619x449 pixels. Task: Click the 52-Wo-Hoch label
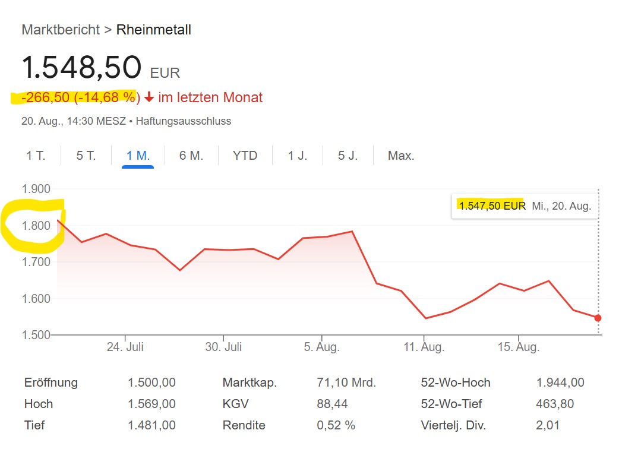point(456,382)
